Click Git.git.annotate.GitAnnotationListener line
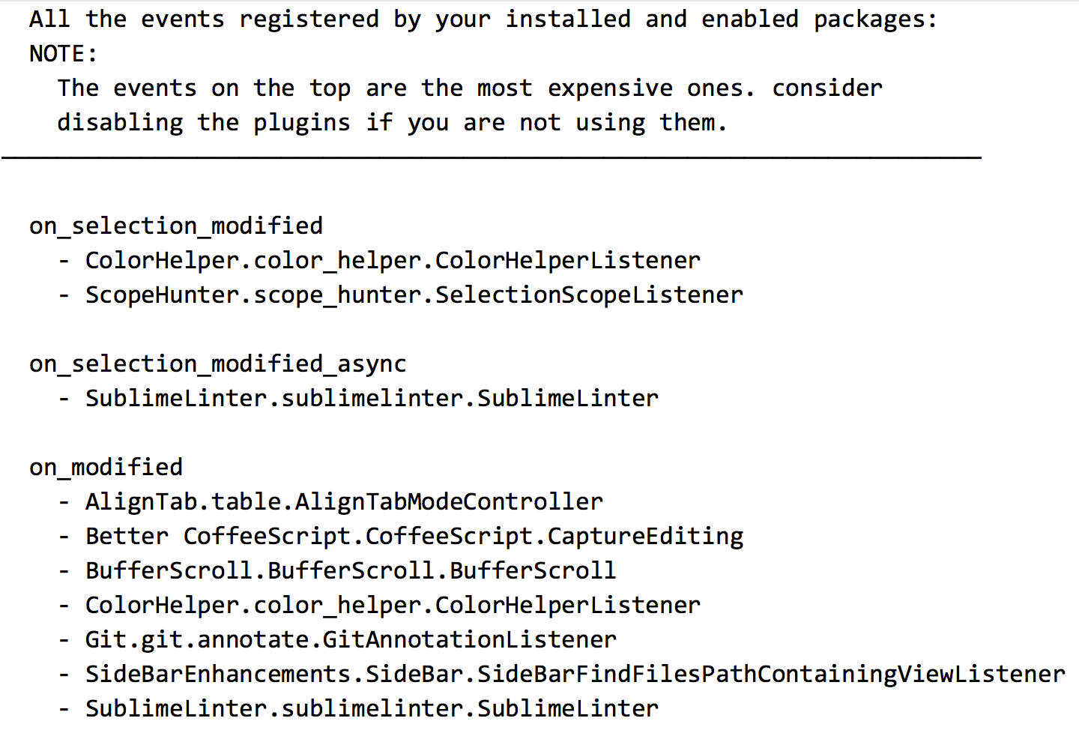 tap(351, 639)
